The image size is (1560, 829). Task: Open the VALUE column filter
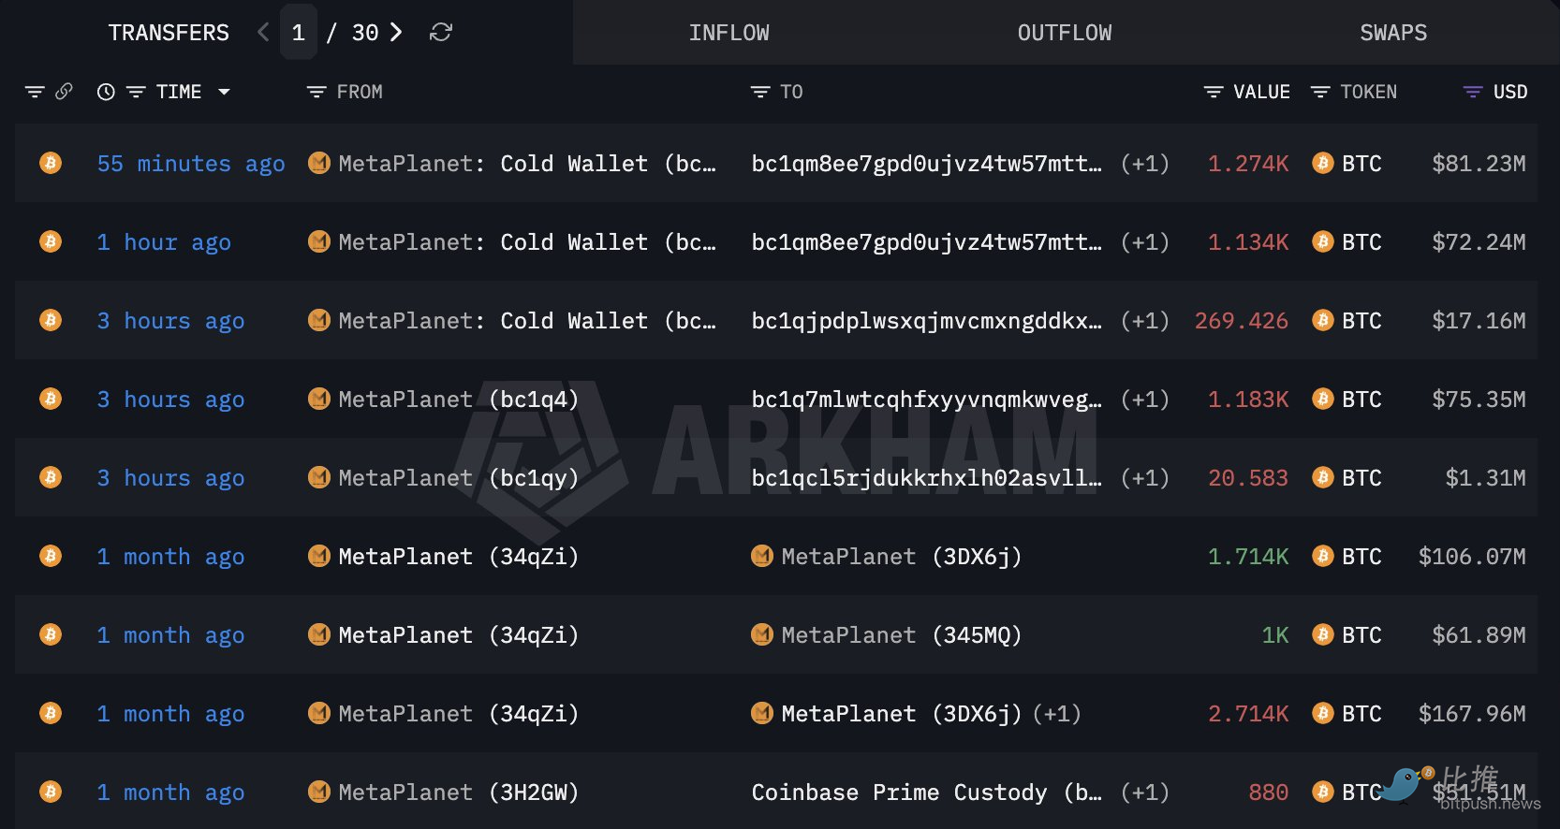pos(1214,92)
